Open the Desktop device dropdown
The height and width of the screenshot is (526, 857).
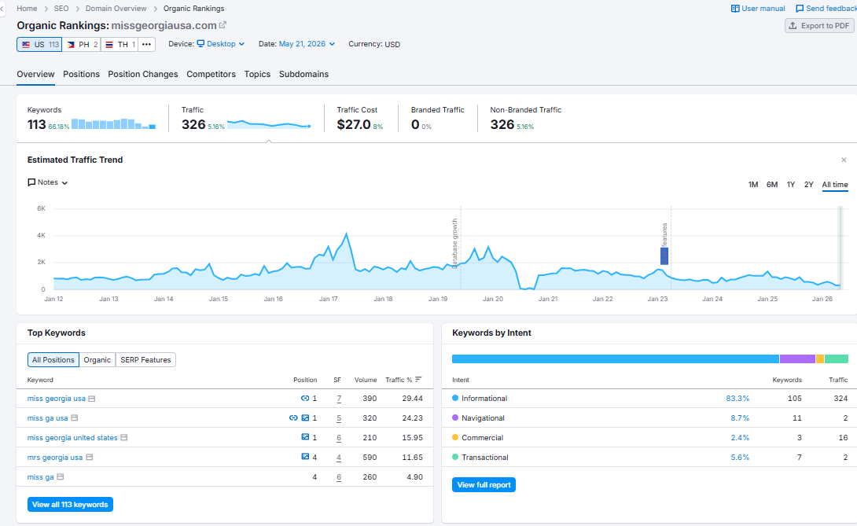pos(221,44)
